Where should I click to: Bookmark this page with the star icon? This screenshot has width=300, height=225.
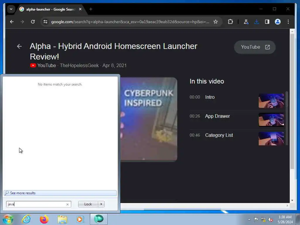(x=216, y=22)
